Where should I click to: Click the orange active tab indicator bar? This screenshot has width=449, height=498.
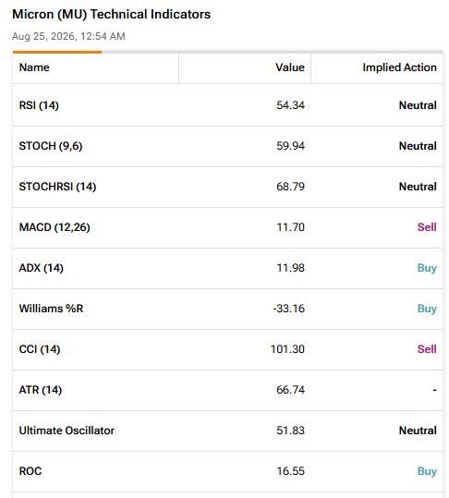pyautogui.click(x=57, y=52)
